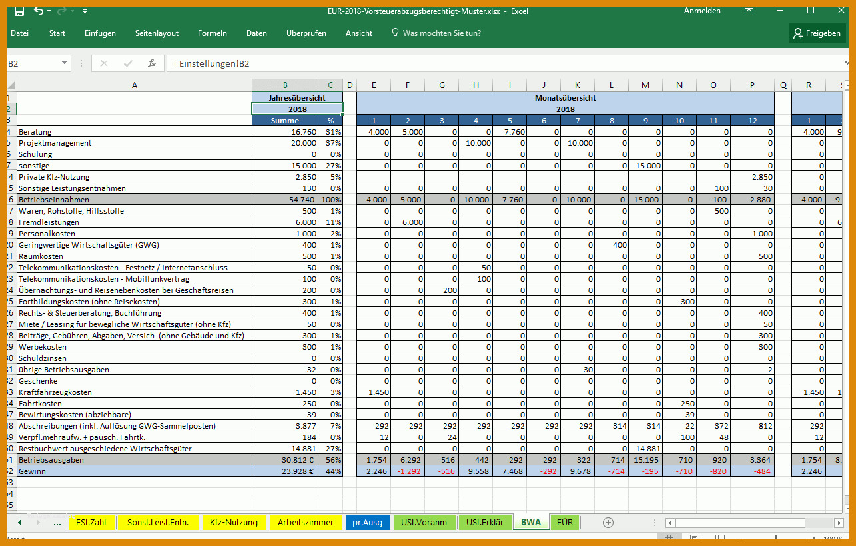Switch to the EÜR sheet tab
This screenshot has width=856, height=546.
tap(565, 523)
